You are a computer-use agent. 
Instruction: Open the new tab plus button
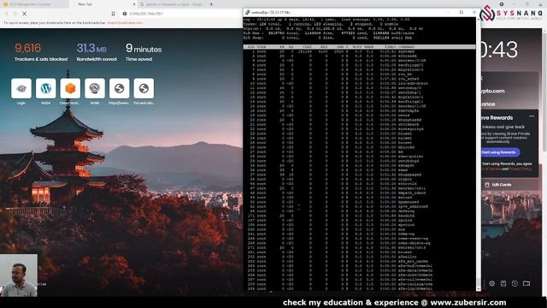pos(211,4)
